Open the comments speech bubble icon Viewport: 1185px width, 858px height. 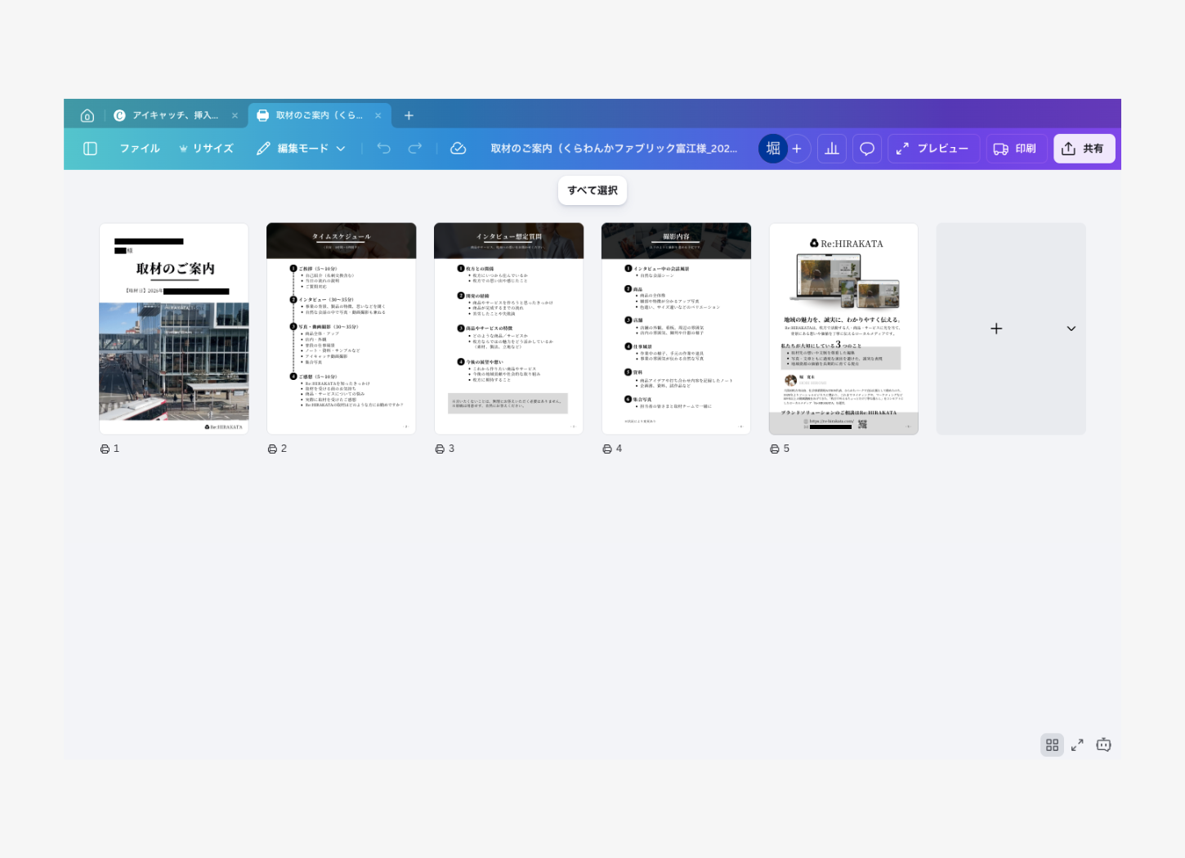point(867,149)
